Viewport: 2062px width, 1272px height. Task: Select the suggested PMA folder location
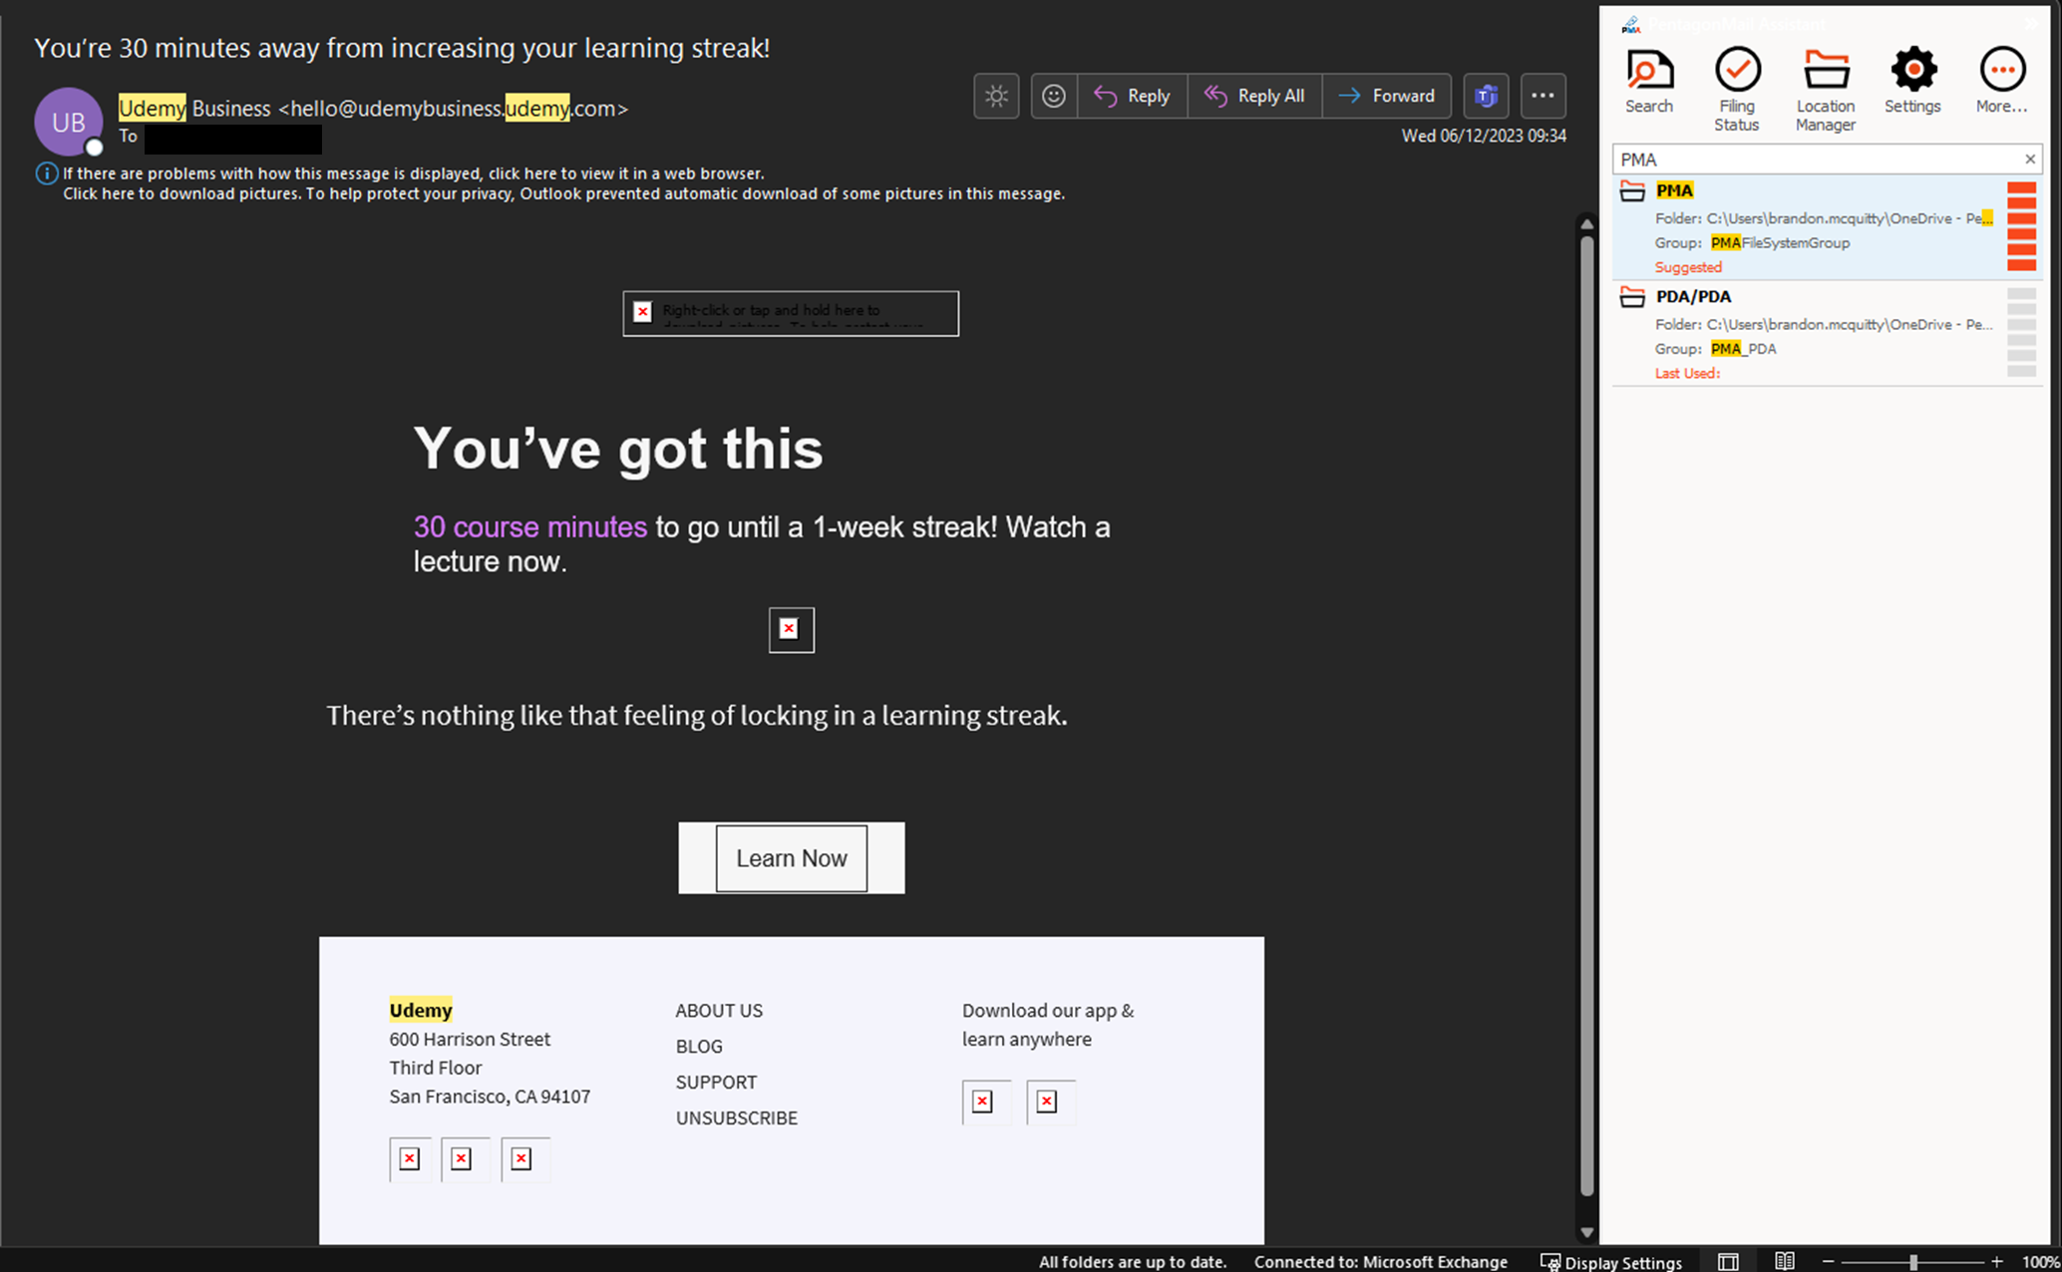point(1807,227)
